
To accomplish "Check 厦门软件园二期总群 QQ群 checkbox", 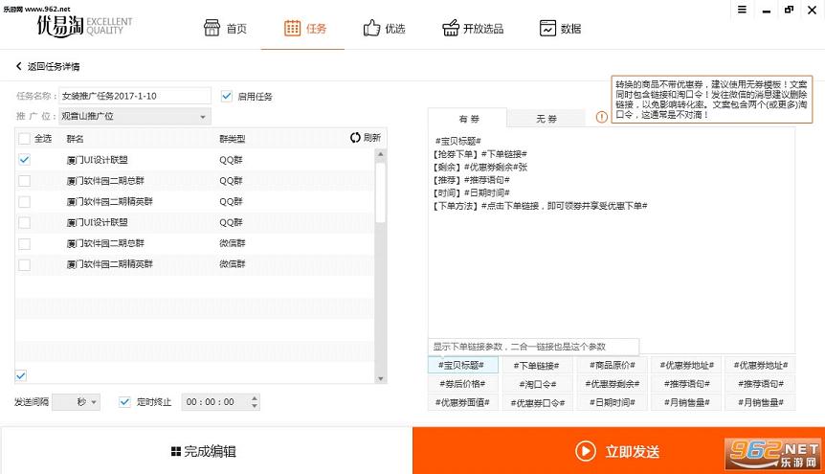I will tap(24, 181).
